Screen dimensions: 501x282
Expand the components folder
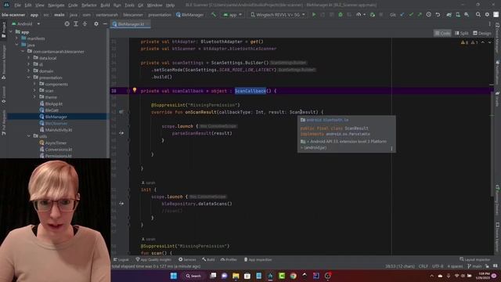coord(34,84)
